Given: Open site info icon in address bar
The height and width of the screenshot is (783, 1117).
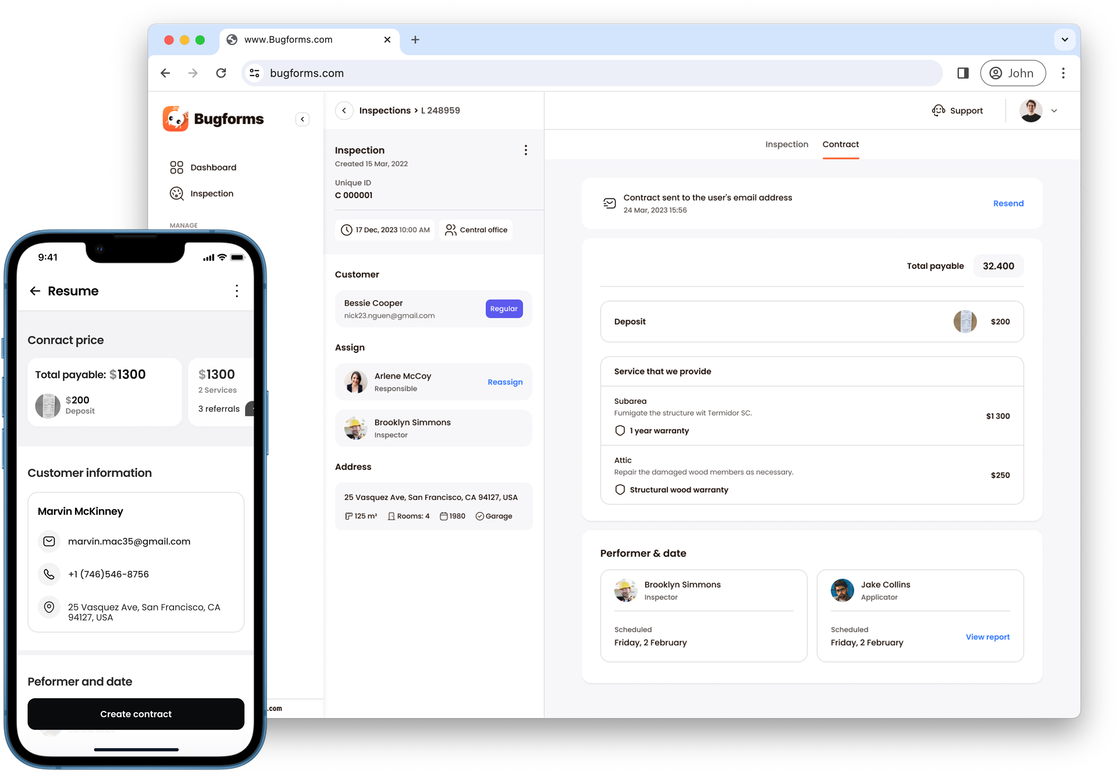Looking at the screenshot, I should 254,73.
